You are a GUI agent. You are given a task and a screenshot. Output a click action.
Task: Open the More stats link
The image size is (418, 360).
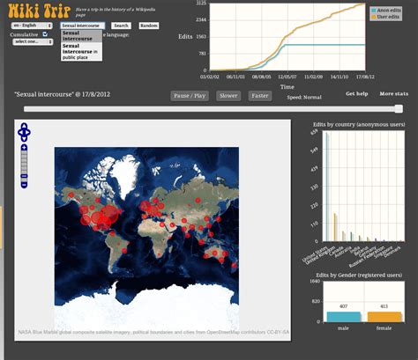pyautogui.click(x=394, y=93)
